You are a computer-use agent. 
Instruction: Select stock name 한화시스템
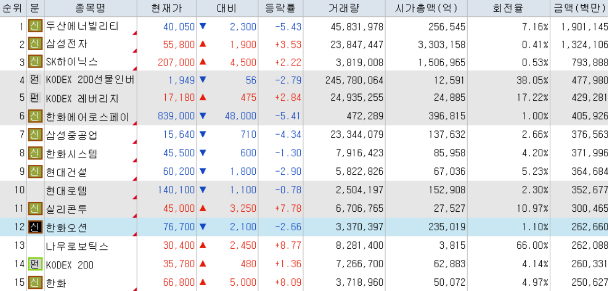[71, 154]
